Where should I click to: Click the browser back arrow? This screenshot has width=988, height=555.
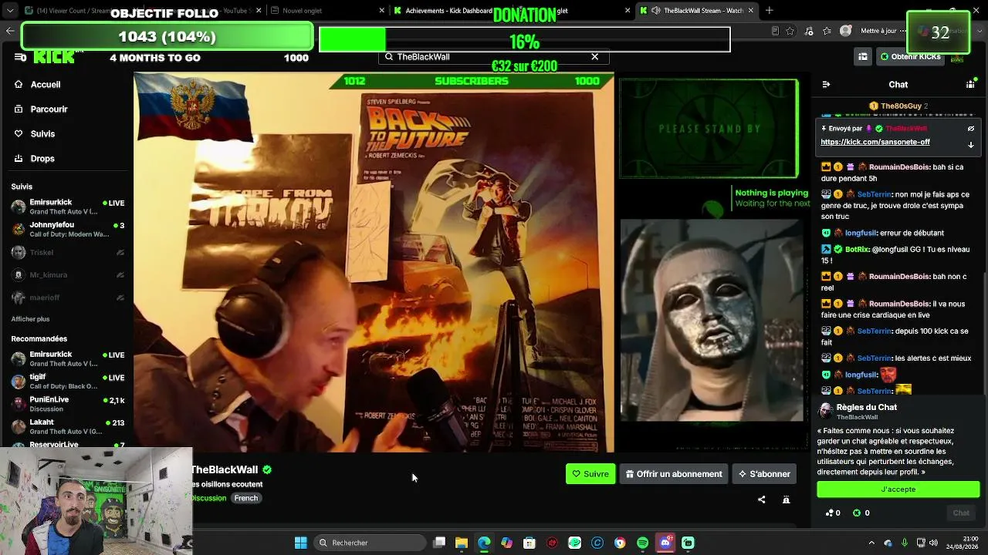click(x=10, y=31)
